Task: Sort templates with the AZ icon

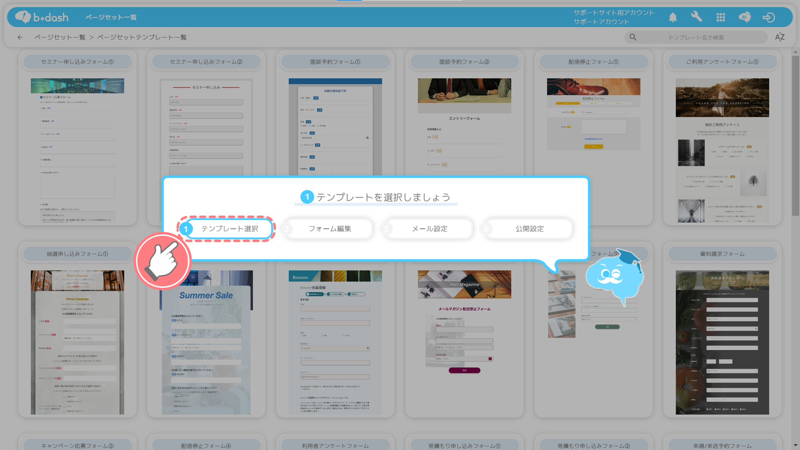Action: coord(780,37)
